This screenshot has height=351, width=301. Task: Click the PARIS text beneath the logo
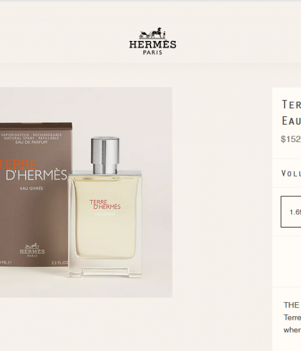(153, 52)
